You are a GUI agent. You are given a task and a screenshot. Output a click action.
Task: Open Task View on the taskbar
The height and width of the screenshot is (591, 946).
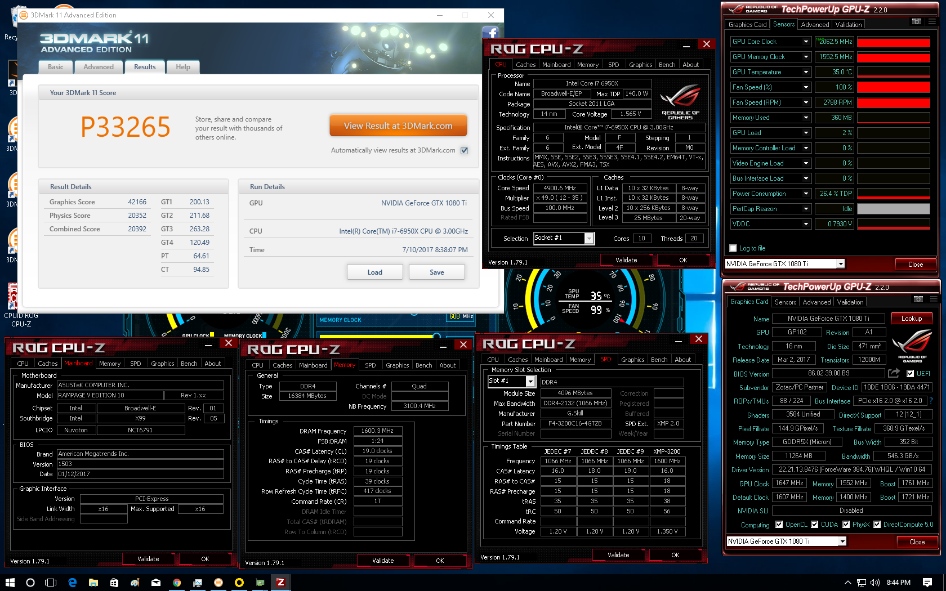(x=51, y=583)
